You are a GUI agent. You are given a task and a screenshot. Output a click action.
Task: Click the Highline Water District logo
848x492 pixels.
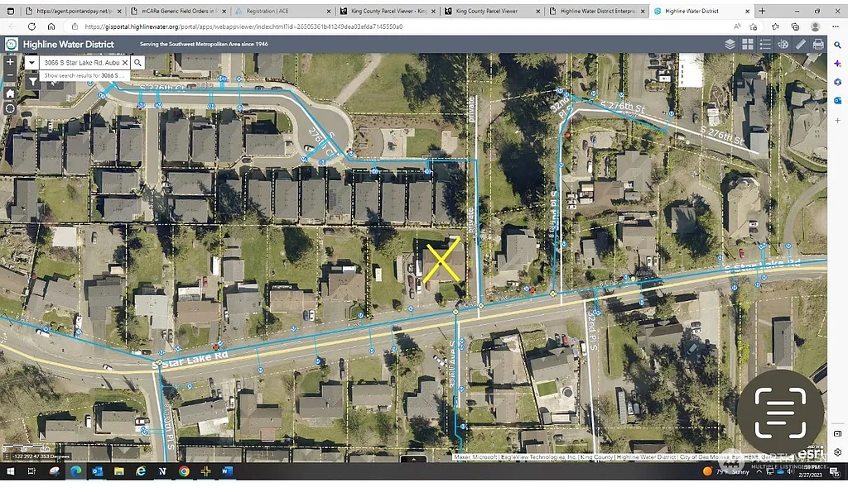(x=12, y=45)
